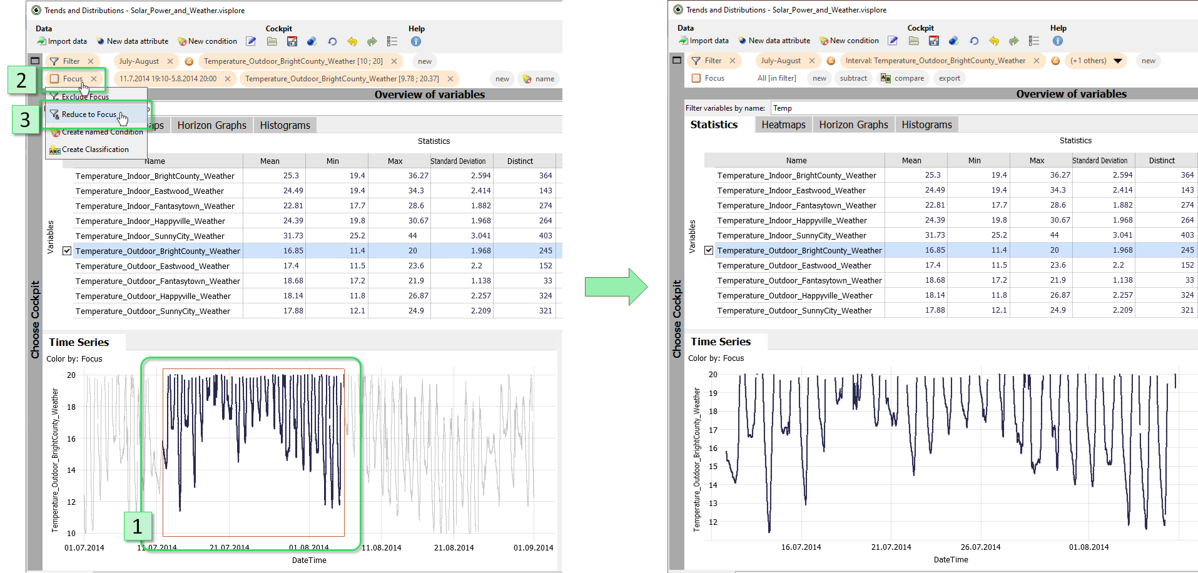Image resolution: width=1198 pixels, height=573 pixels.
Task: Open the Filter dropdown in right window
Action: point(713,61)
